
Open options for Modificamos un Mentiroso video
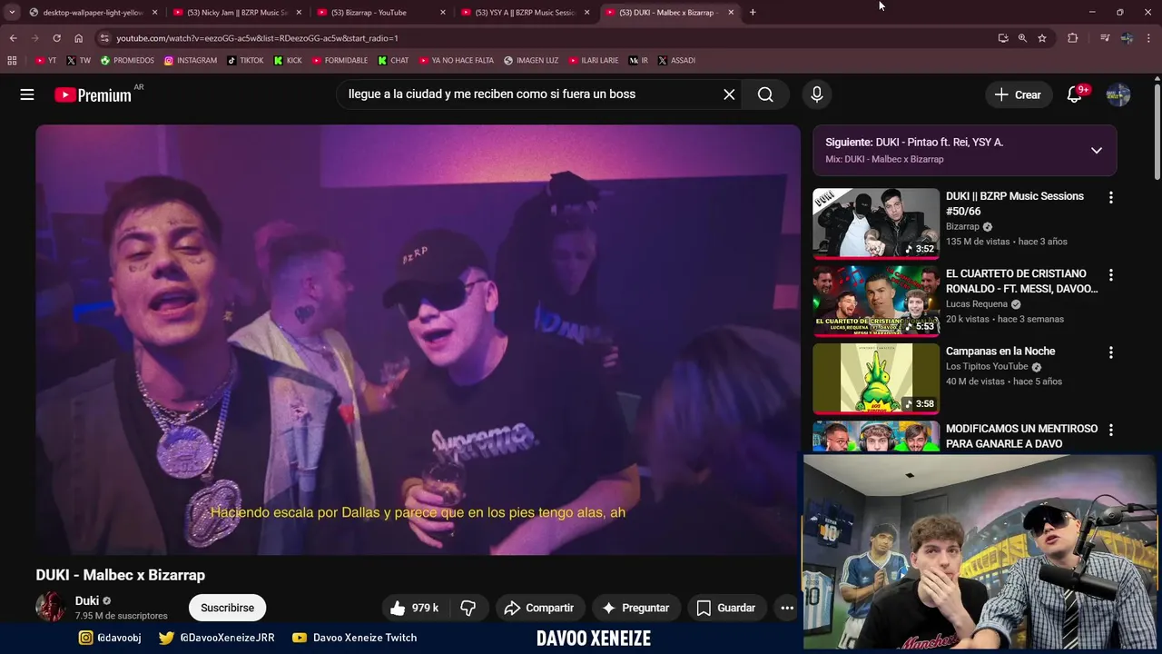click(1110, 429)
